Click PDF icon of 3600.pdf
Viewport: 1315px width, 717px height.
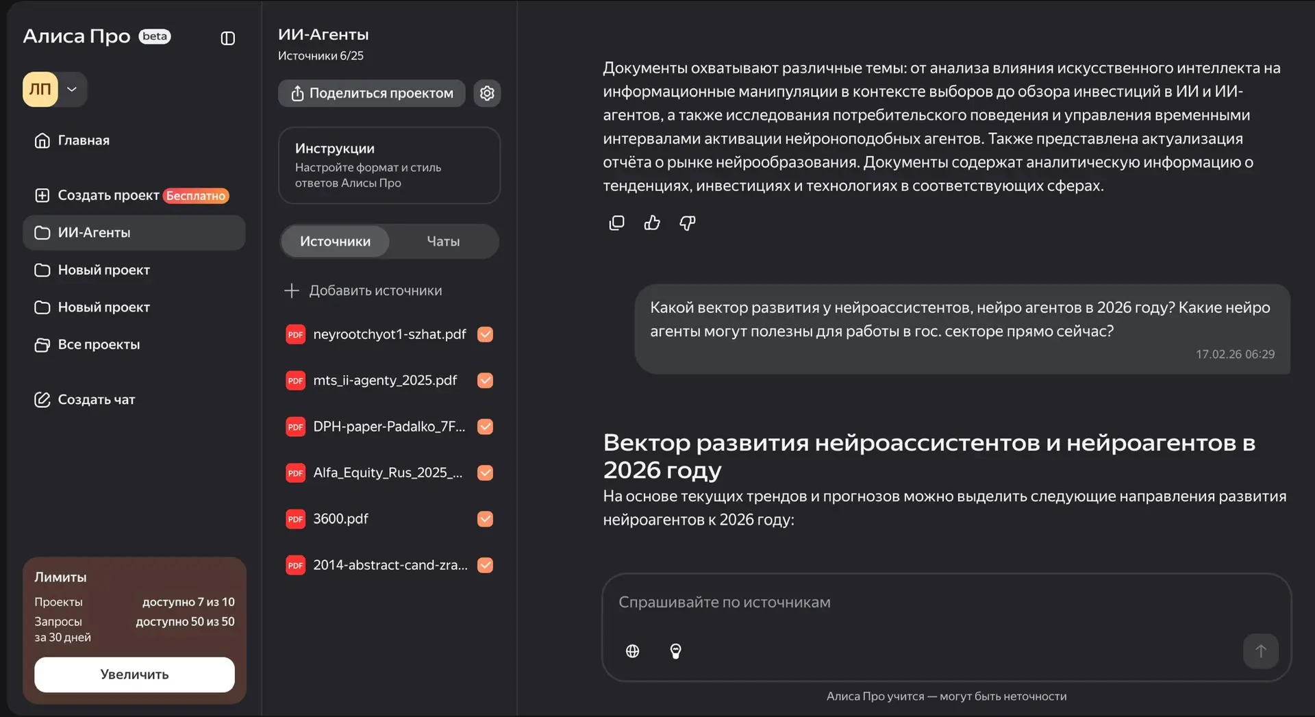(x=295, y=519)
